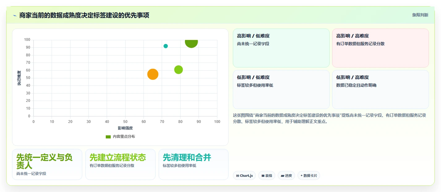This screenshot has height=192, width=441.
Task: Click the 影响强度 axis title
Action: click(125, 128)
